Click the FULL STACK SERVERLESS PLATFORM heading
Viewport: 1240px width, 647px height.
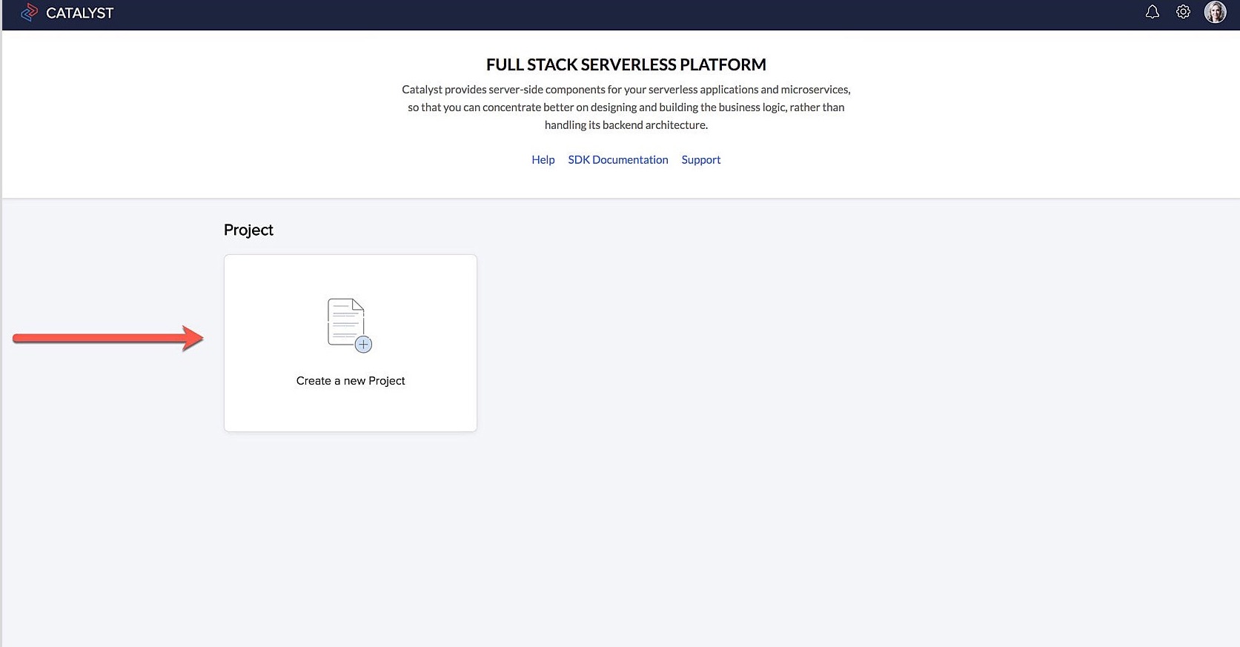pyautogui.click(x=626, y=64)
